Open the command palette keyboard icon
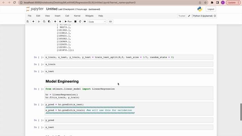 pyautogui.click(x=110, y=22)
